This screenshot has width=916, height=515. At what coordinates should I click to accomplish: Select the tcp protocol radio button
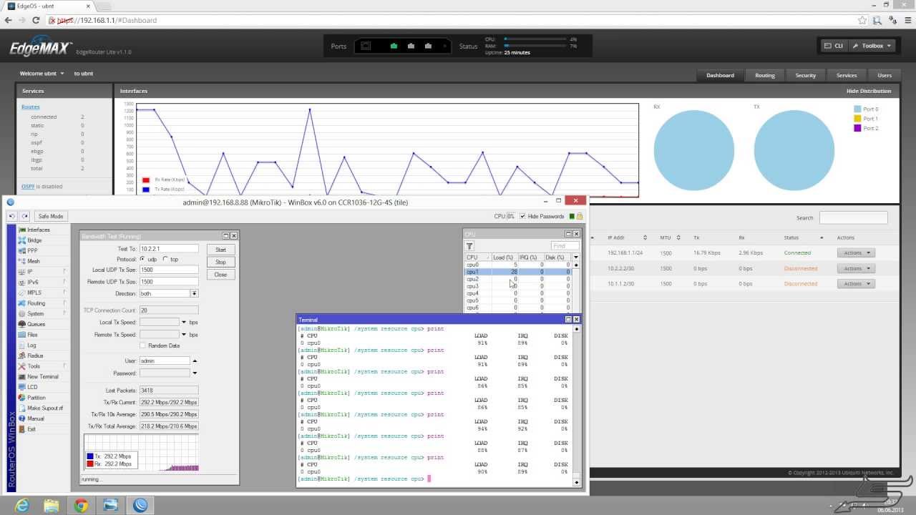(x=166, y=259)
